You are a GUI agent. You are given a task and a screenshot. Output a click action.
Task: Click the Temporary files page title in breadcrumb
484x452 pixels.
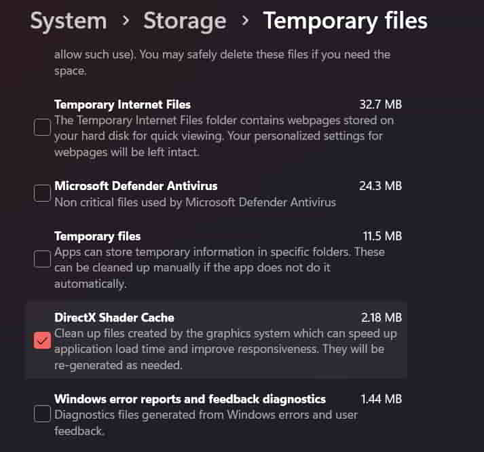(x=345, y=20)
